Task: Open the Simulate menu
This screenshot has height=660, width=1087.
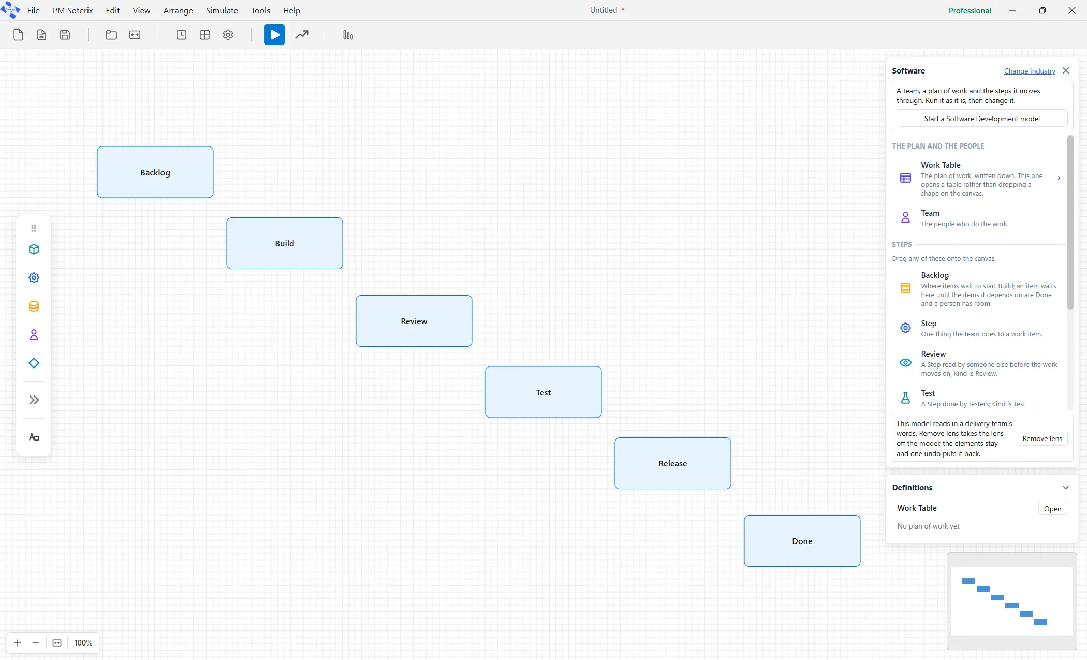Action: pyautogui.click(x=222, y=10)
